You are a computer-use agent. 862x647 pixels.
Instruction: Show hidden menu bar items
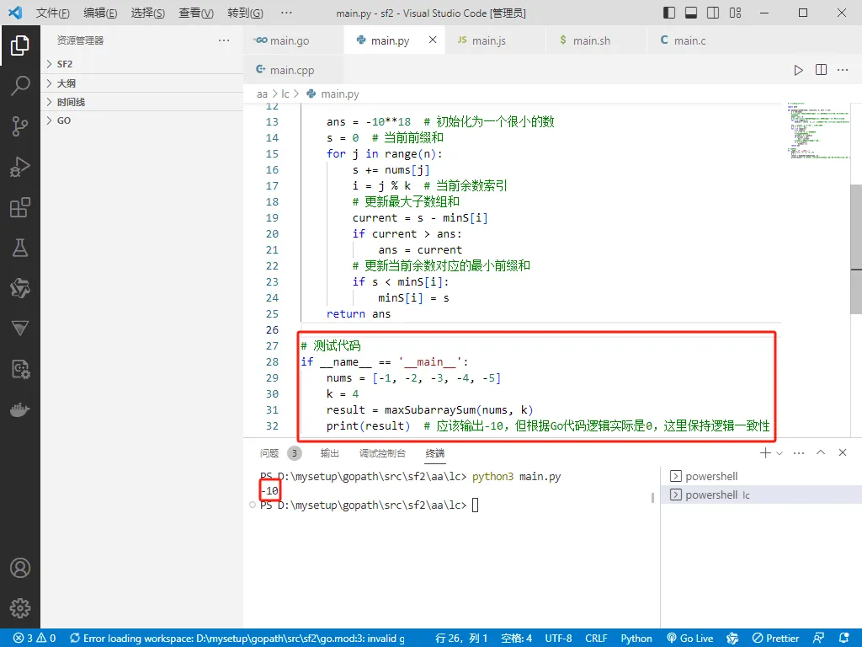point(286,13)
